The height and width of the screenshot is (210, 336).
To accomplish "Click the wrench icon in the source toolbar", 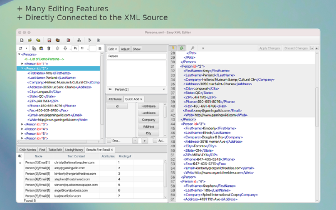I will (192, 48).
